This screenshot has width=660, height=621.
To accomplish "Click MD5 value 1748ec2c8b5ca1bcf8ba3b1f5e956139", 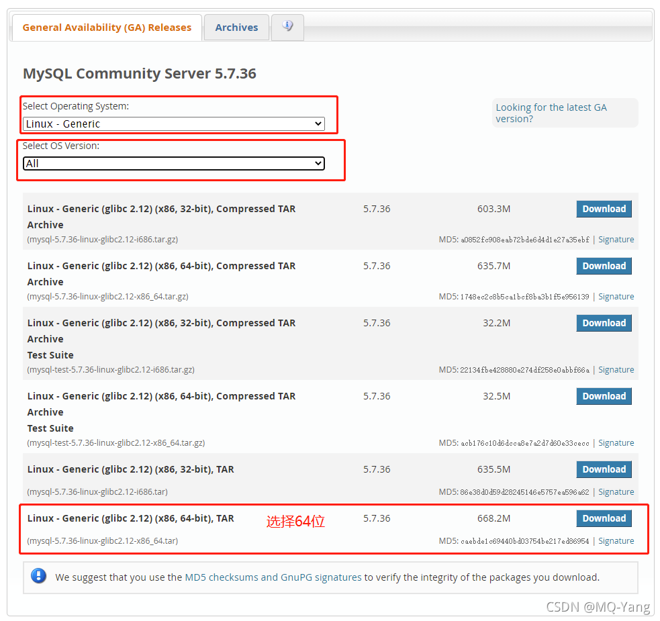I will (x=524, y=297).
